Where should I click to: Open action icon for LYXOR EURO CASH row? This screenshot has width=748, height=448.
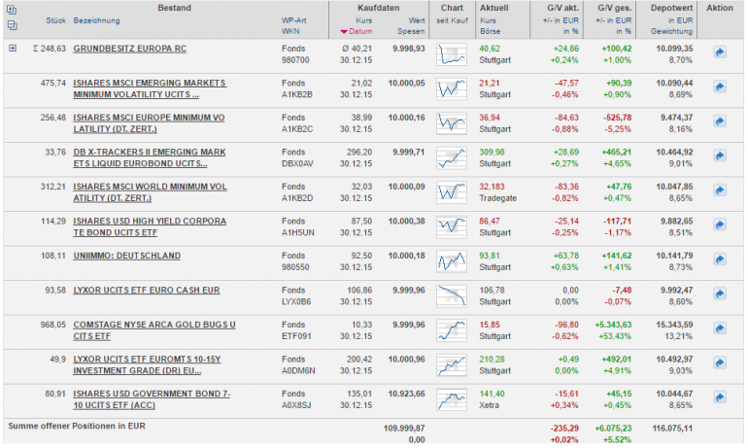[720, 293]
